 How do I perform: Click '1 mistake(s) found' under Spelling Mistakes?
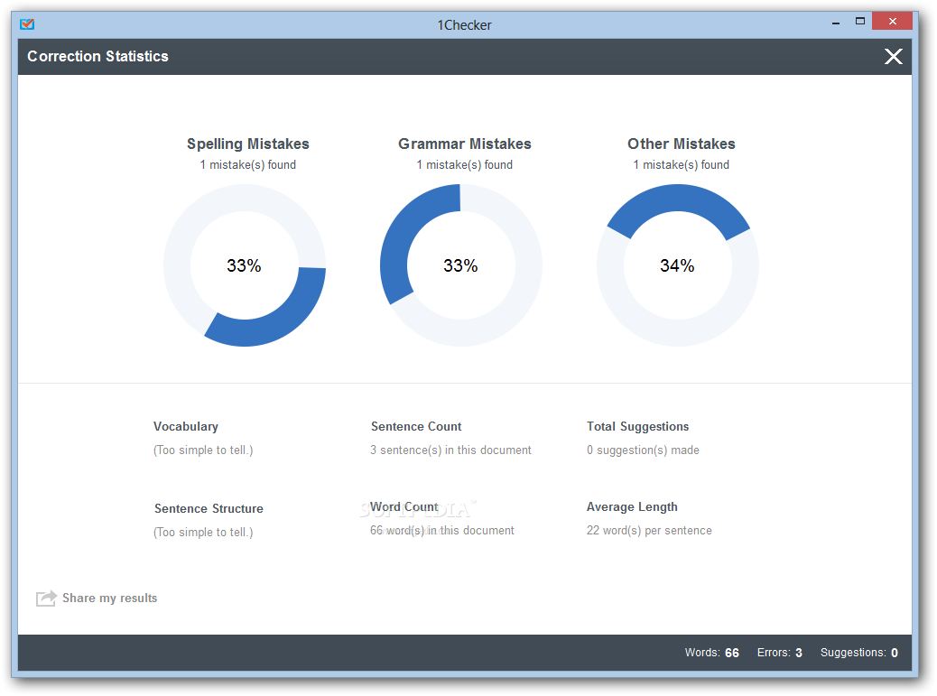point(248,165)
